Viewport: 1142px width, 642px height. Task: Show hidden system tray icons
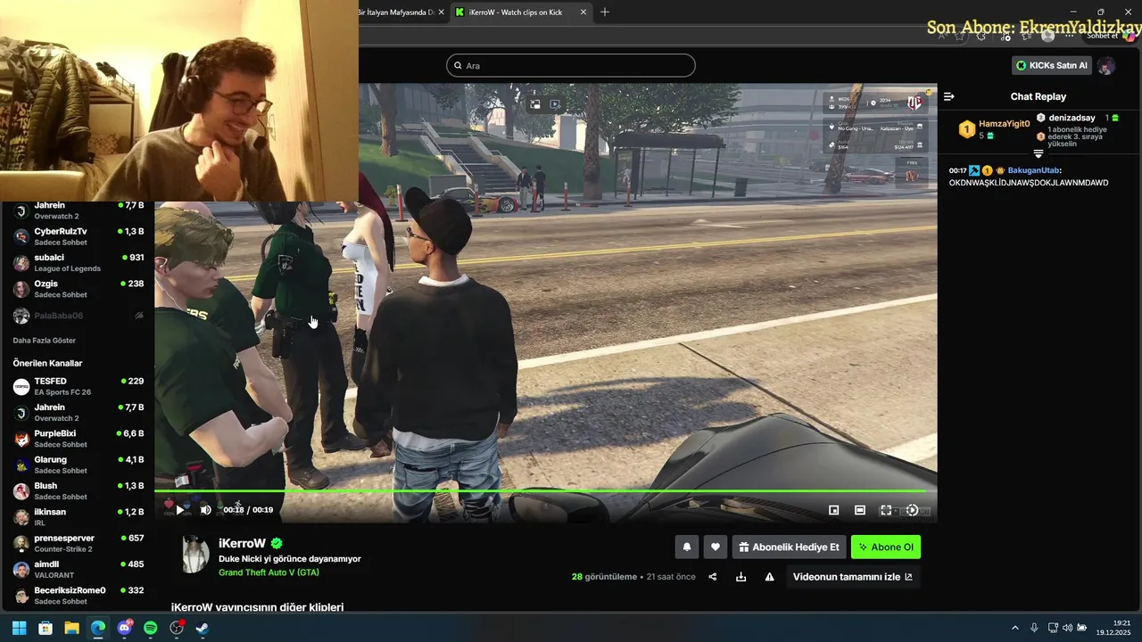[x=1014, y=628]
